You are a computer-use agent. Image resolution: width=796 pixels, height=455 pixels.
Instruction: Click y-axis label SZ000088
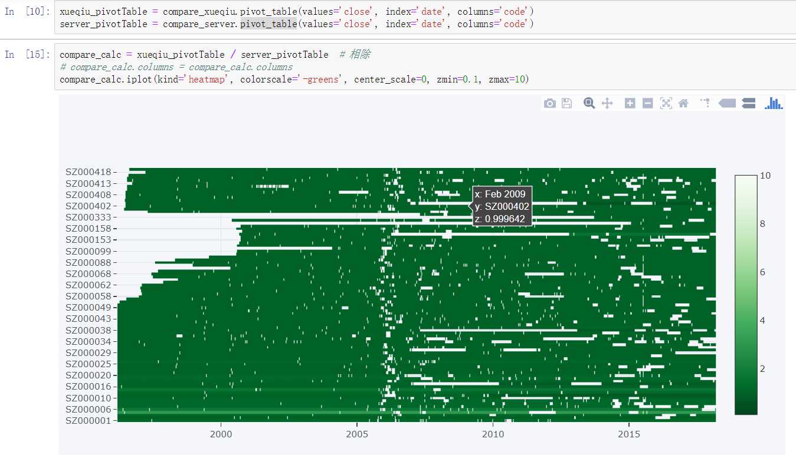click(x=88, y=262)
